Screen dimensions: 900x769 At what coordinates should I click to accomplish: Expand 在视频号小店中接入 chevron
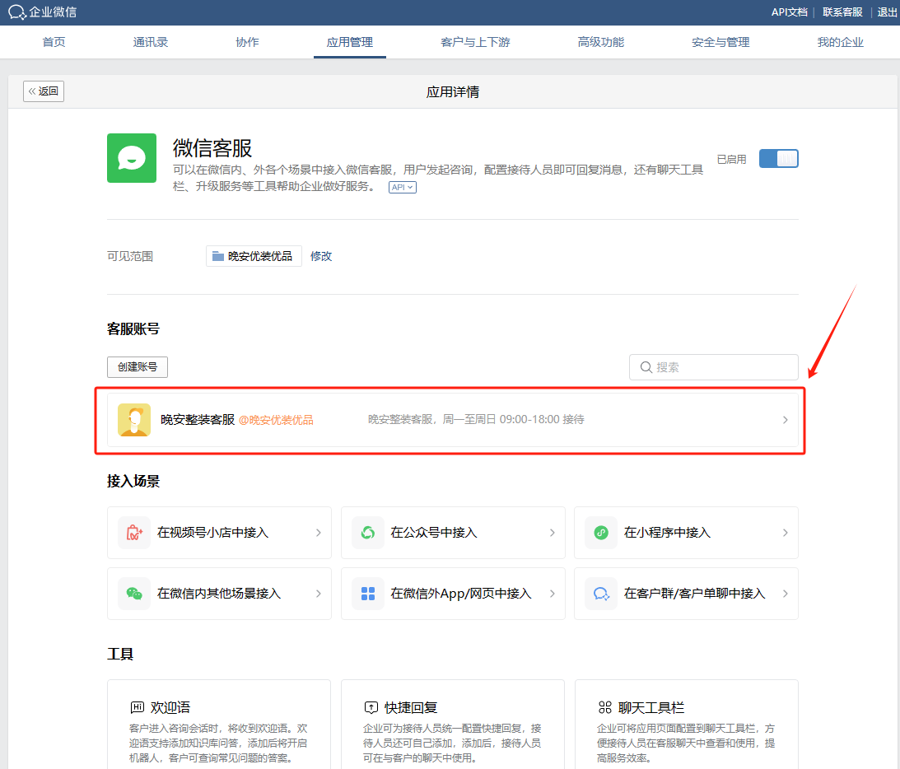coord(319,533)
